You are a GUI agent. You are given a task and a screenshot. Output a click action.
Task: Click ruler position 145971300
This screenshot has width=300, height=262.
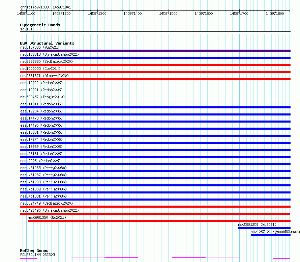tap(97, 14)
